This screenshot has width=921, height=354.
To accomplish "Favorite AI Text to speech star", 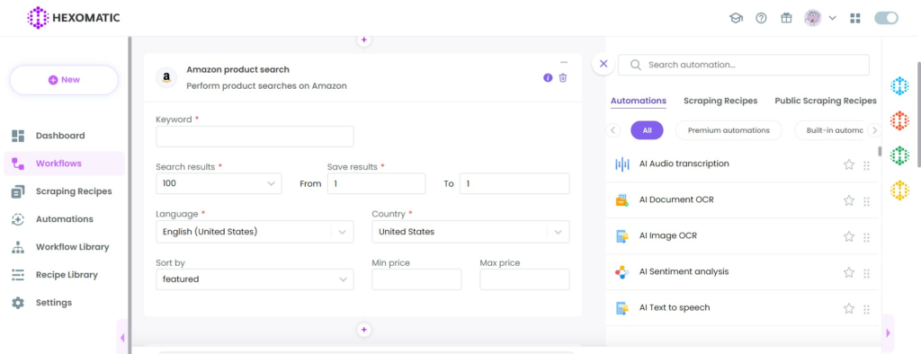I will [x=849, y=308].
